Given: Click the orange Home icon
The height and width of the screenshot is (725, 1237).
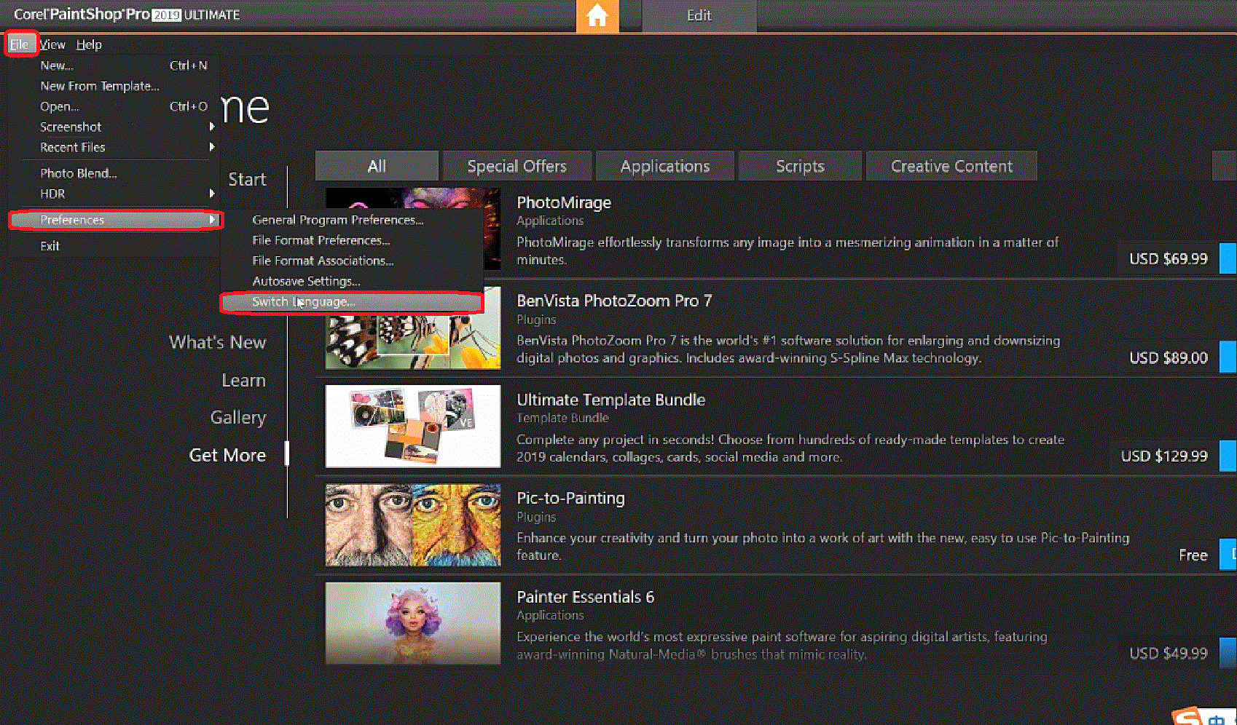Looking at the screenshot, I should point(597,15).
